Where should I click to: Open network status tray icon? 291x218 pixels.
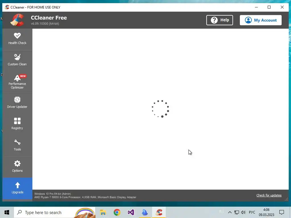tap(237, 212)
